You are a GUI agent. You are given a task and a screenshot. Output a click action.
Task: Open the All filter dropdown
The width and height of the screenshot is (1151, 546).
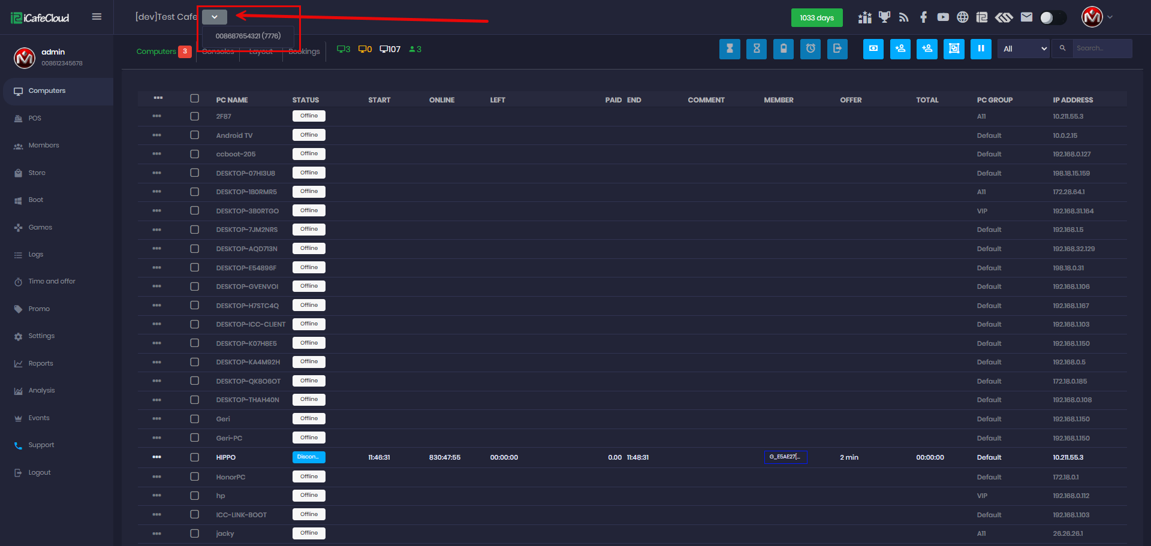tap(1023, 49)
